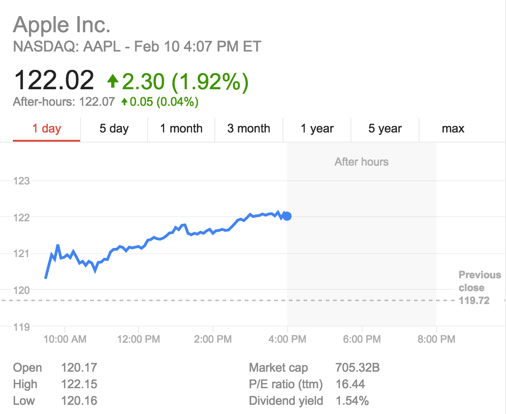
Task: Switch to the 5 day view
Action: [114, 129]
